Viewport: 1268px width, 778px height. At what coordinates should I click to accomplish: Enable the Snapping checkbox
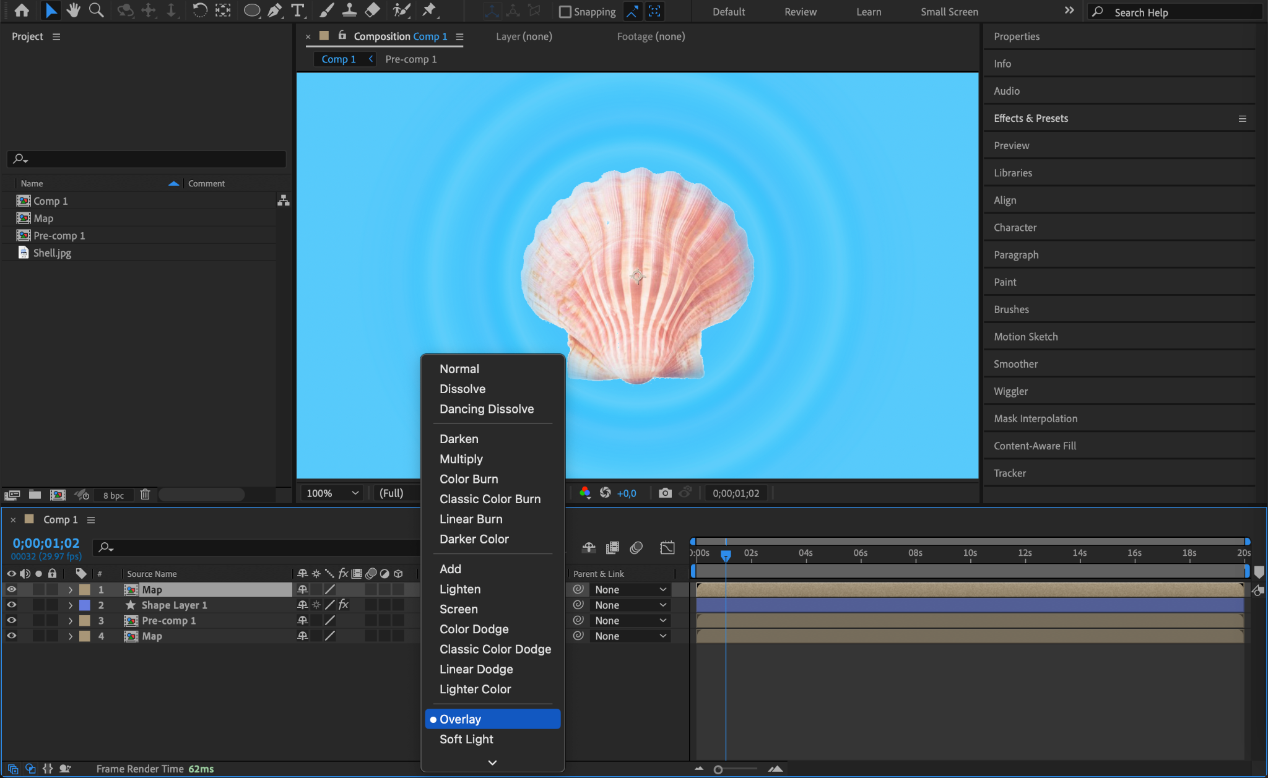[x=565, y=12]
